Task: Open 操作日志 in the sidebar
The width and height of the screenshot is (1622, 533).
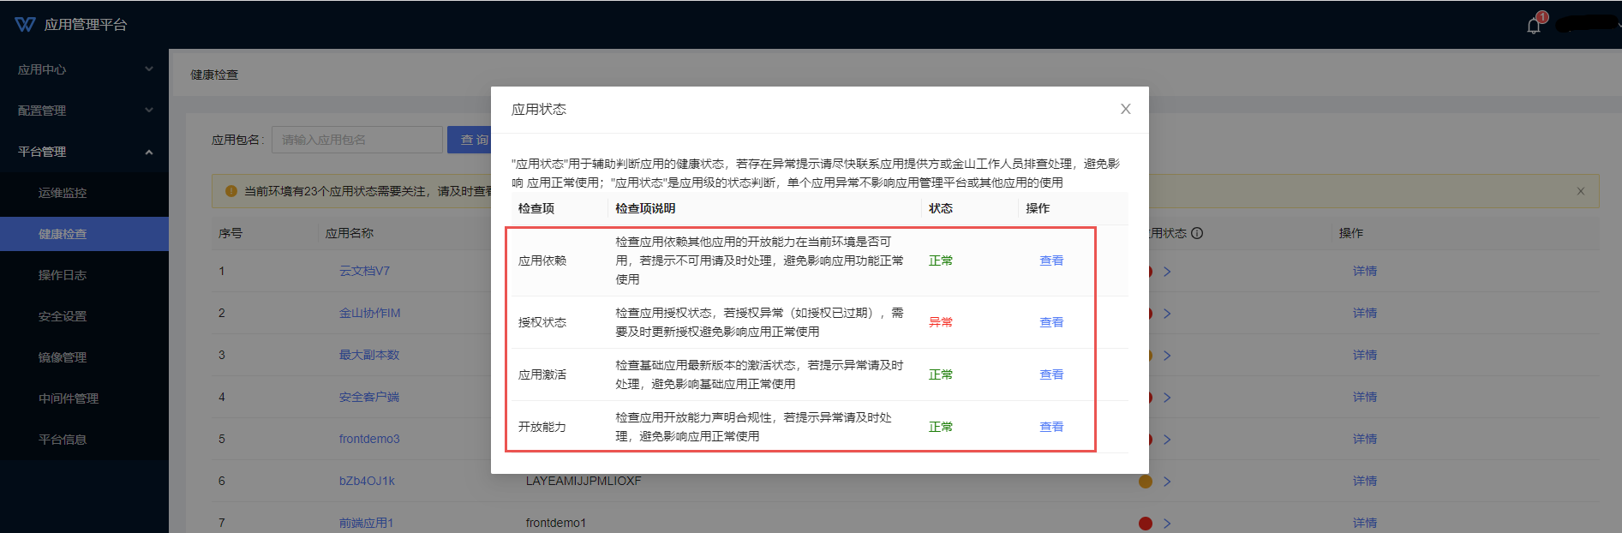Action: click(63, 275)
